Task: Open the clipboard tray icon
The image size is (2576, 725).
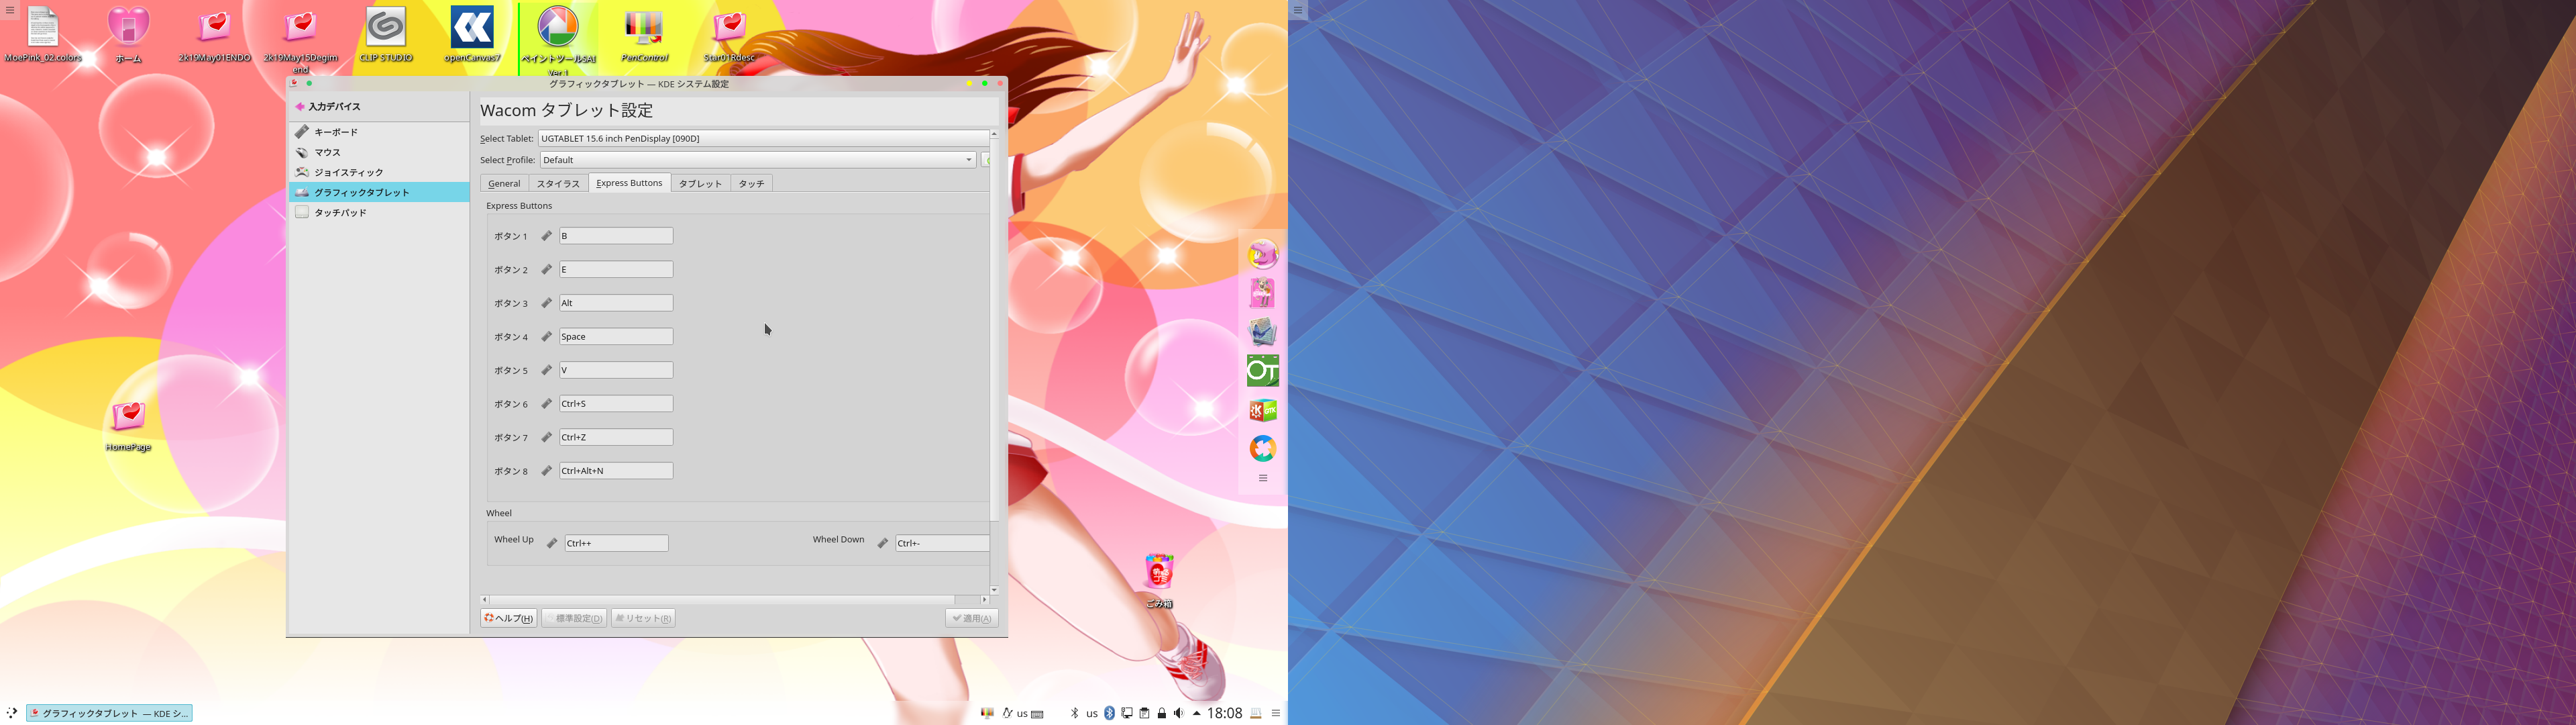Action: pyautogui.click(x=1144, y=713)
